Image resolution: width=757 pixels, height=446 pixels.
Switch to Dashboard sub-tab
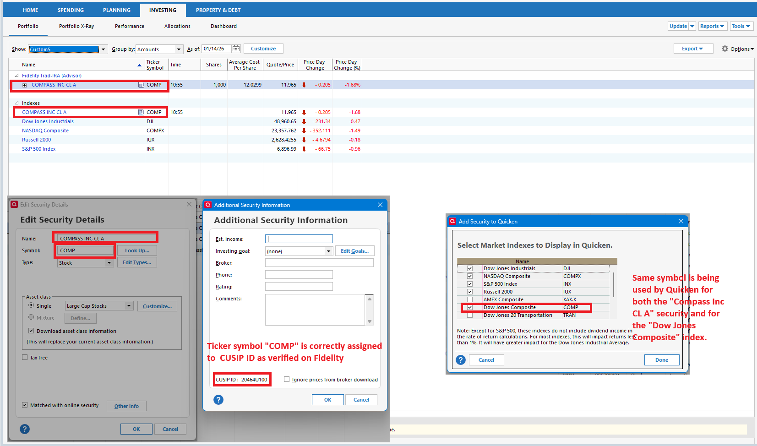pyautogui.click(x=223, y=26)
